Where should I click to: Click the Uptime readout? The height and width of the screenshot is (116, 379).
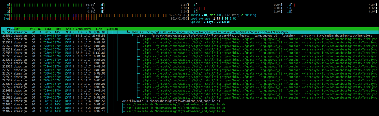[x=210, y=22]
